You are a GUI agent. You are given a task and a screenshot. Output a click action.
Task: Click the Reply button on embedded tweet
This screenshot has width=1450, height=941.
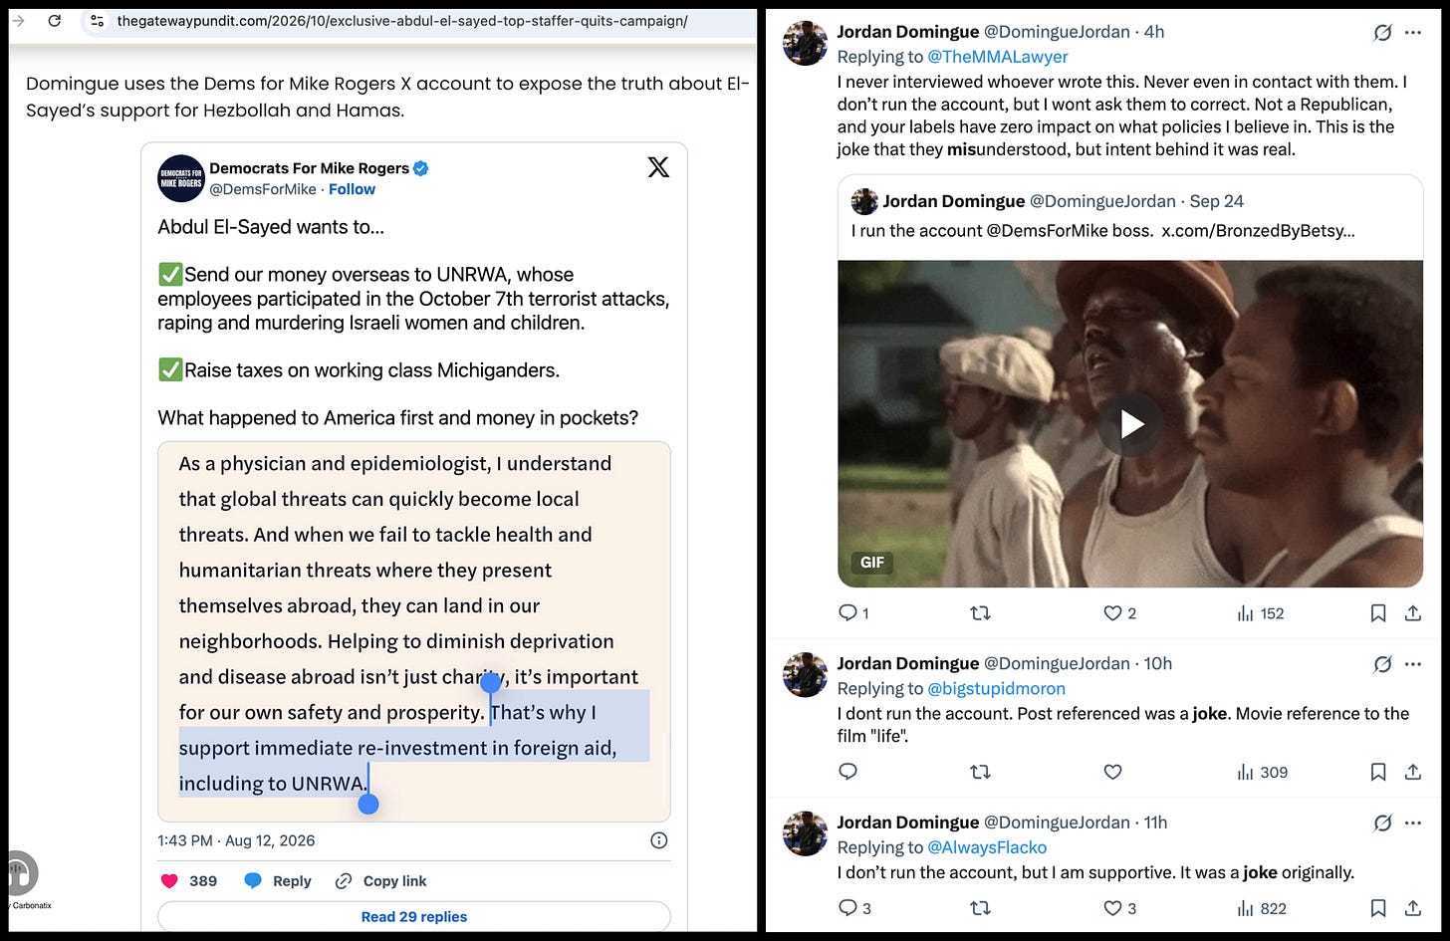pyautogui.click(x=278, y=881)
